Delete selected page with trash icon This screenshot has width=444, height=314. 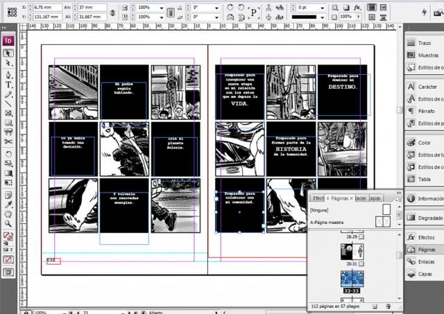coord(388,306)
